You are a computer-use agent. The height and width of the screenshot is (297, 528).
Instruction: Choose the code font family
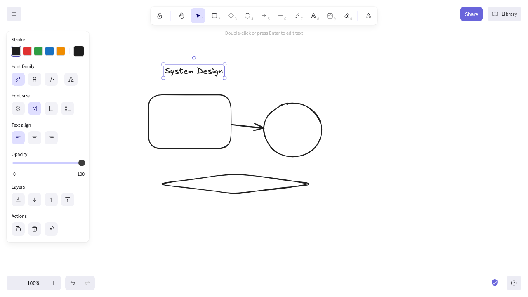51,79
